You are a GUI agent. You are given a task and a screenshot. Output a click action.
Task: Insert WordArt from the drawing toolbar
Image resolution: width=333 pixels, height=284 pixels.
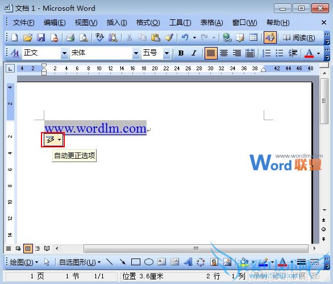point(188,262)
